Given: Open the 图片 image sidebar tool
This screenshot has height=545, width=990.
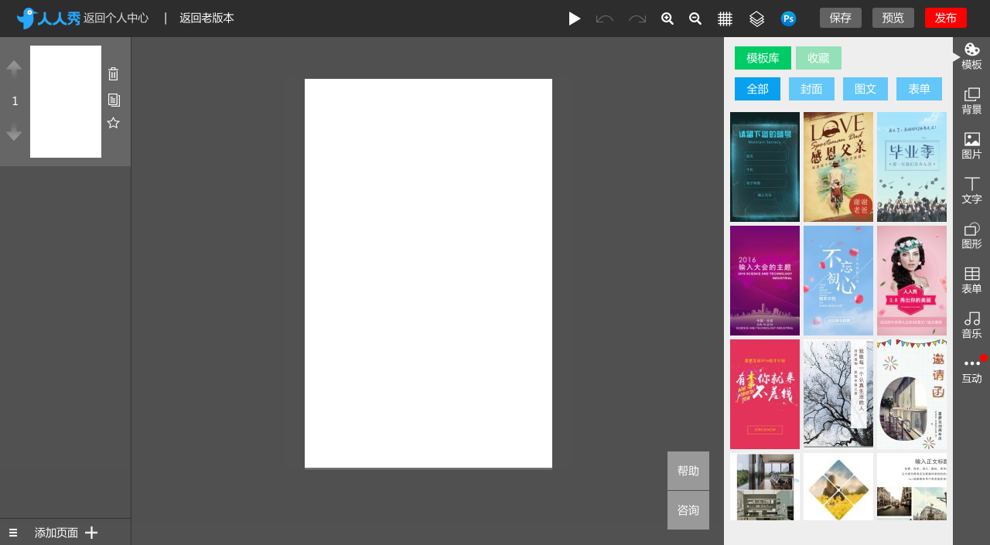Looking at the screenshot, I should [972, 147].
